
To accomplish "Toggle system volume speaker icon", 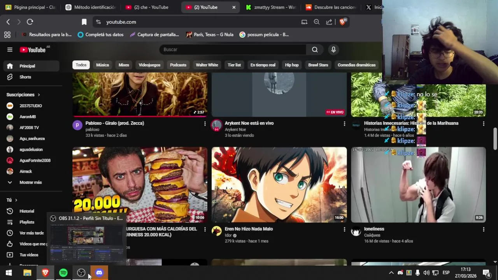I will [426, 273].
